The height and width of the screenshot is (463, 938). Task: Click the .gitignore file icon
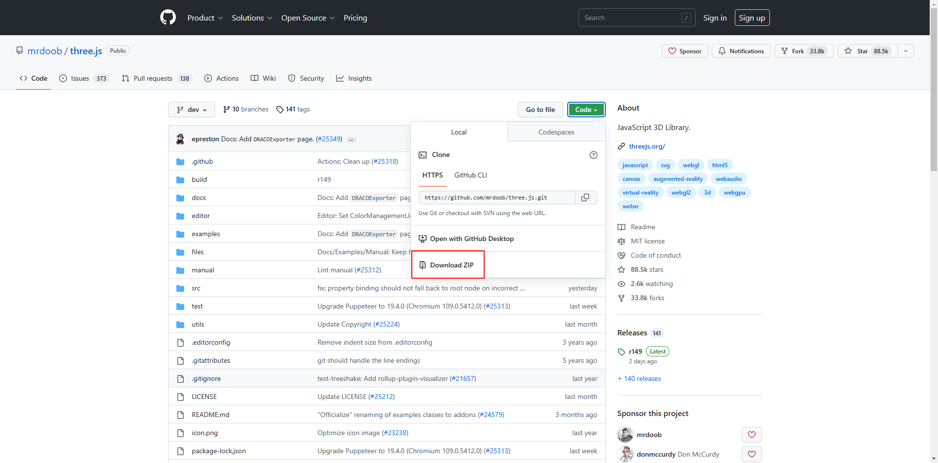[x=180, y=378]
